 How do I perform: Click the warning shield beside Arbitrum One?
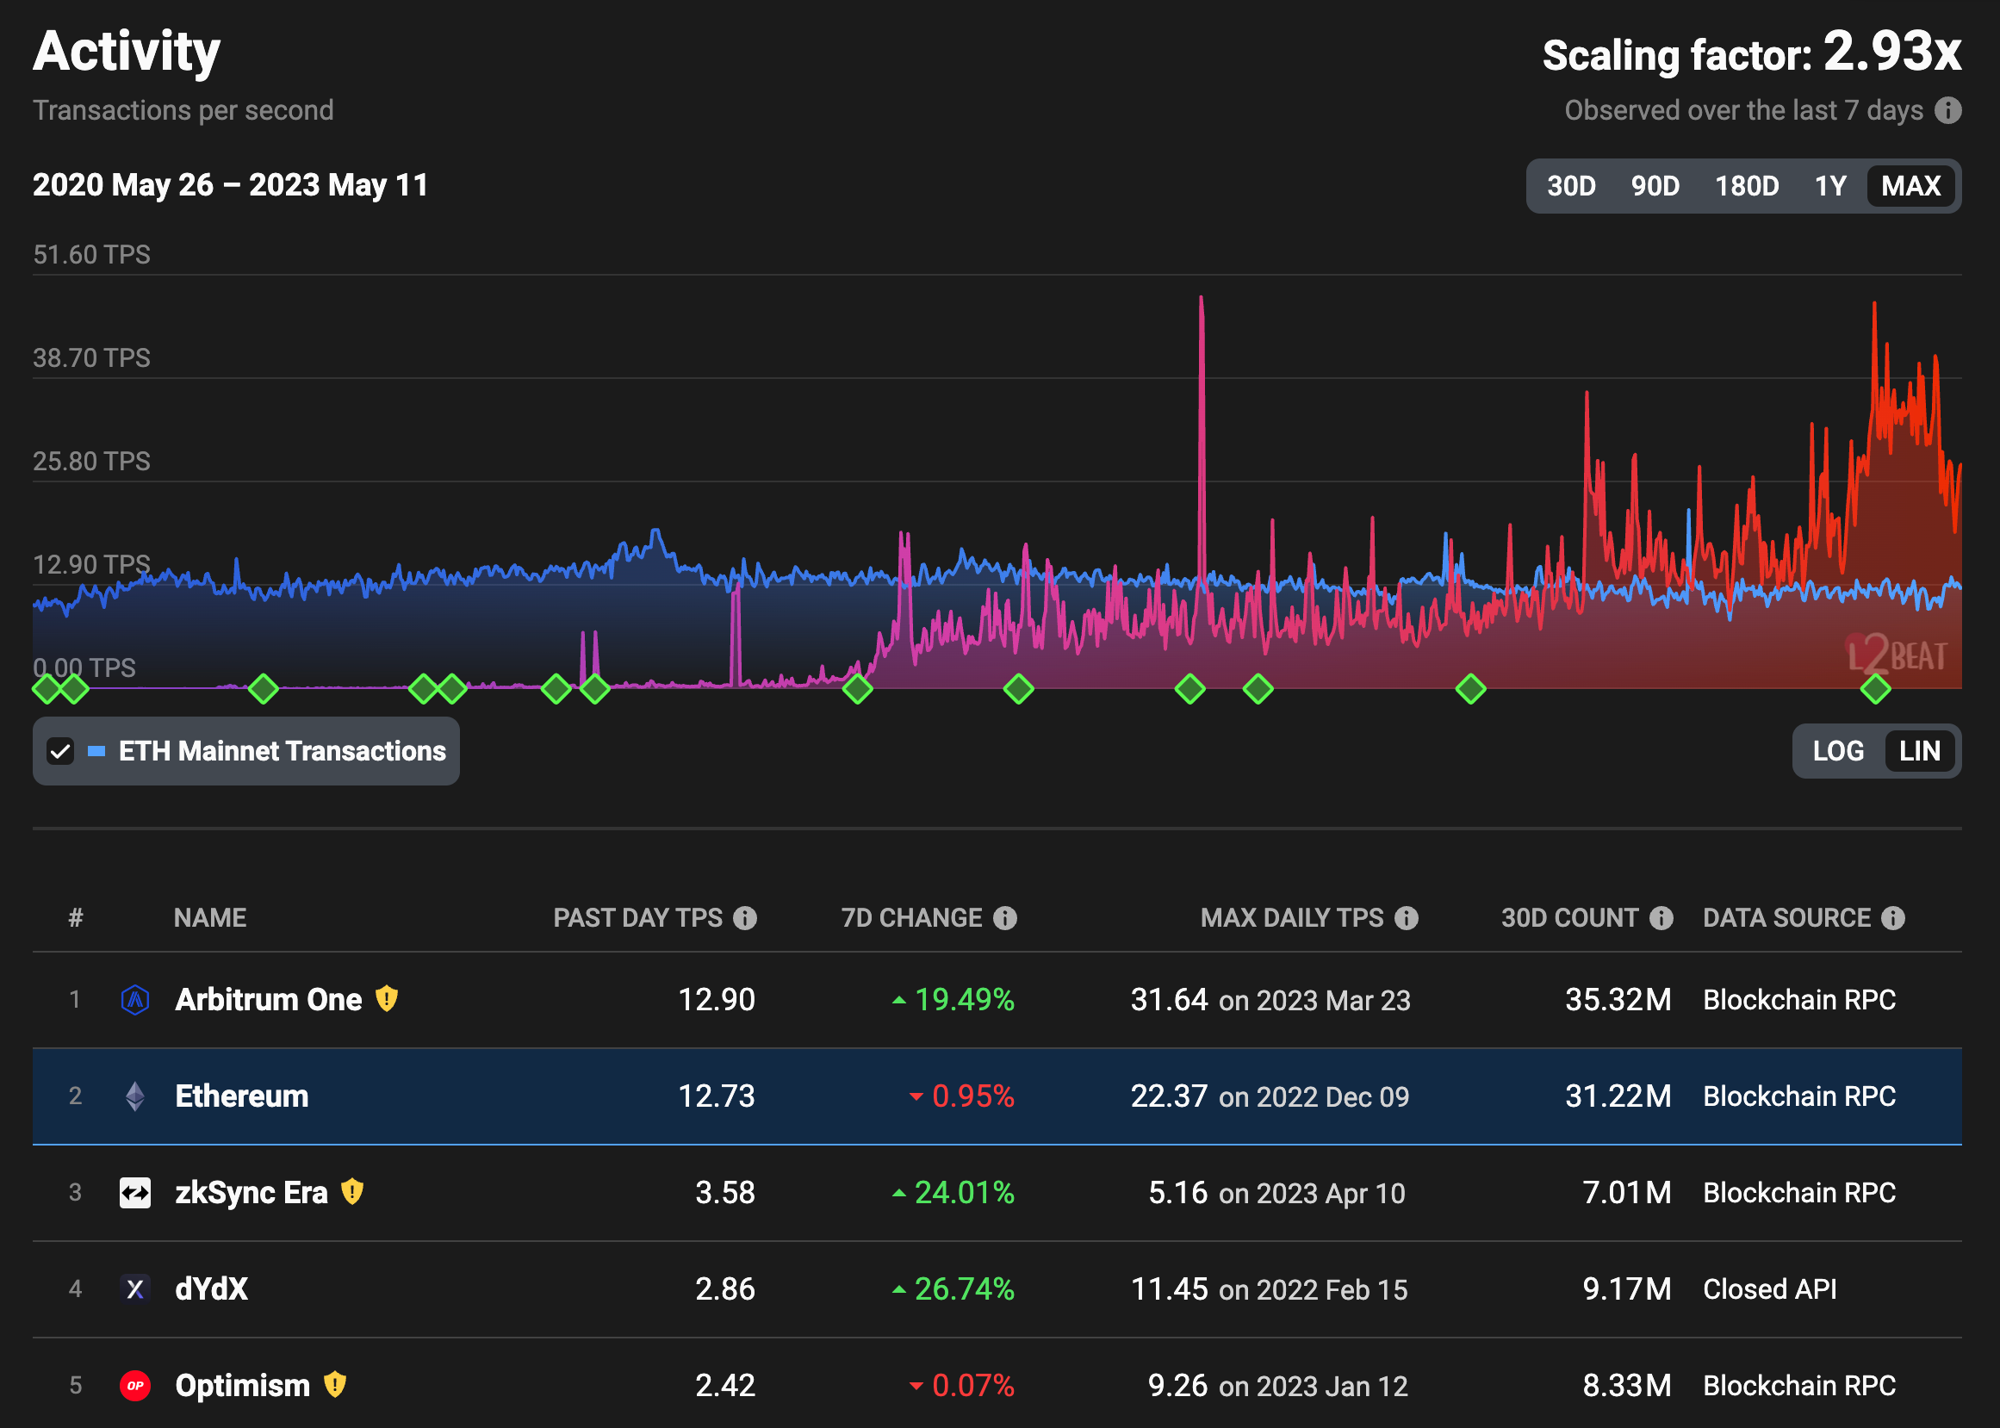point(387,999)
